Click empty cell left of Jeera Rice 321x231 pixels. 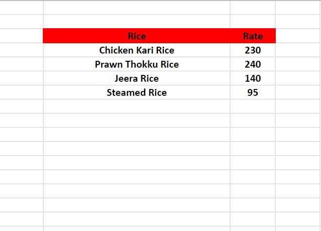(x=21, y=78)
